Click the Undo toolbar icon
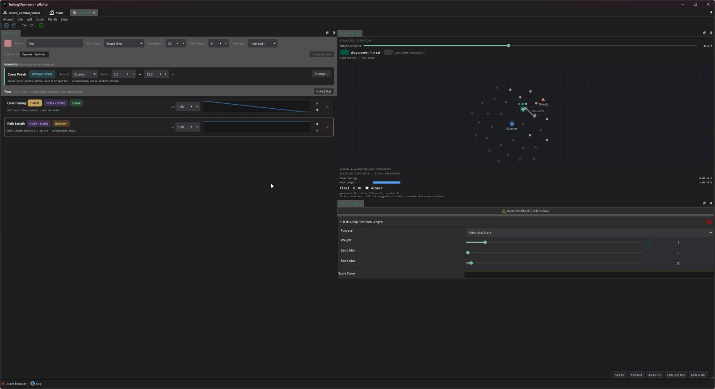This screenshot has height=389, width=715. coord(24,25)
